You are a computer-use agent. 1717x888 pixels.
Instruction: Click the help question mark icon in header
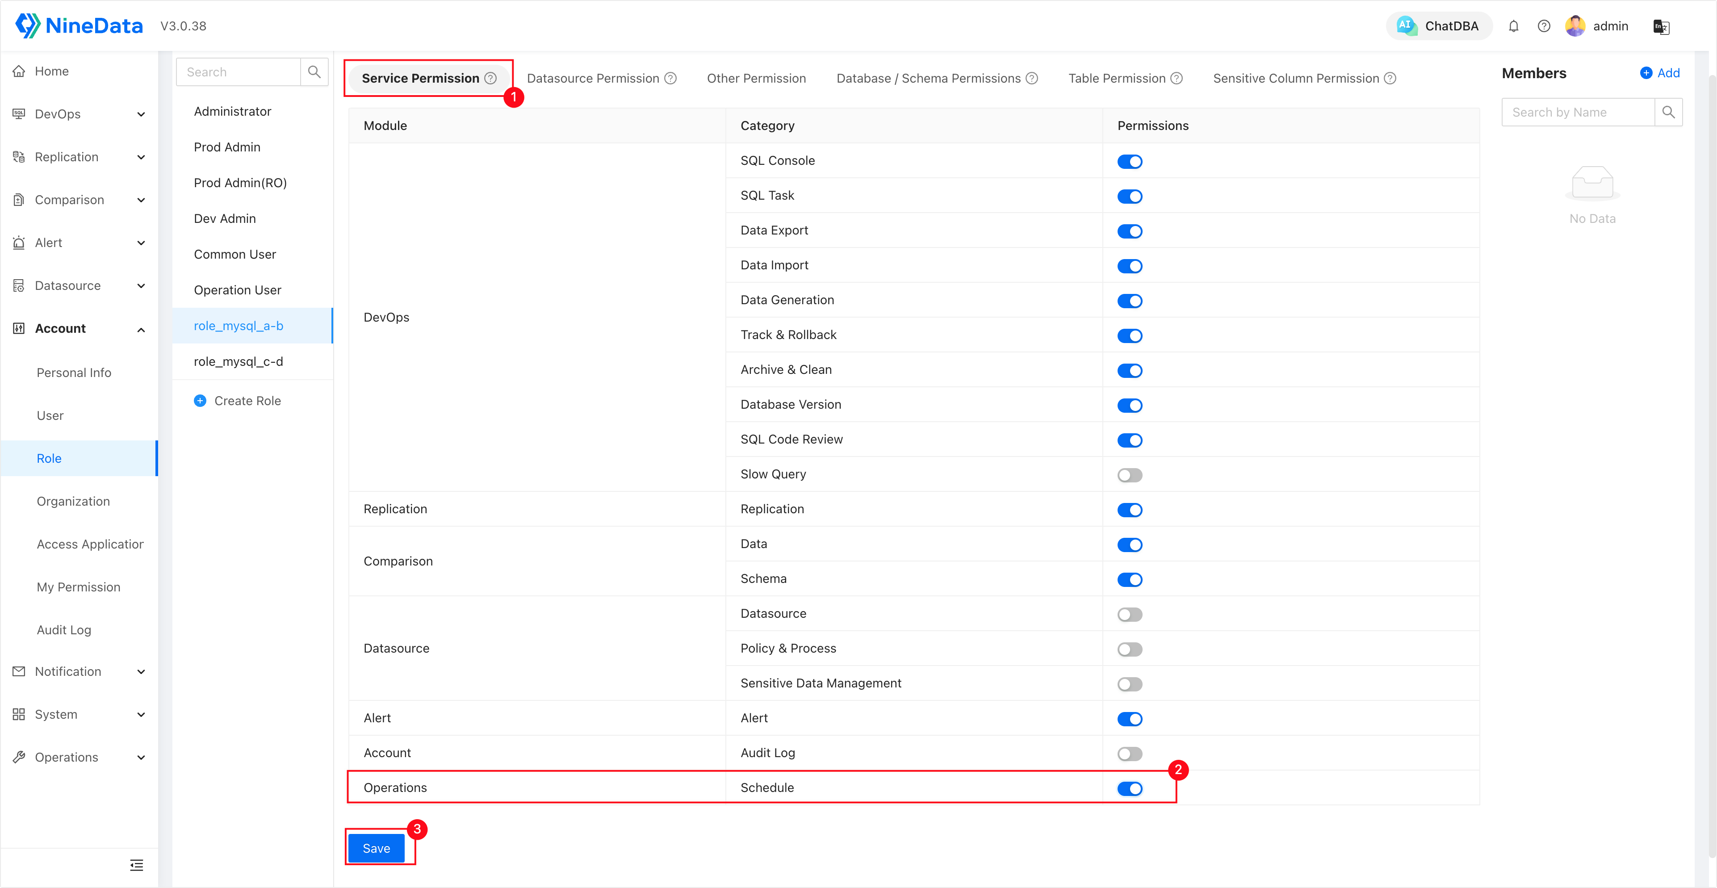1544,26
